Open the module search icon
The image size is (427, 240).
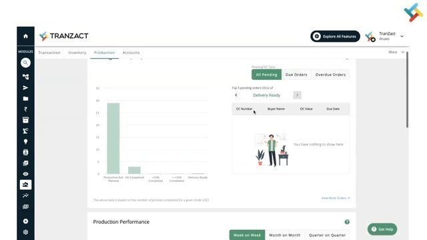tap(25, 63)
